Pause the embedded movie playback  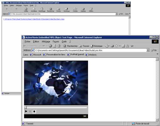[30, 111]
